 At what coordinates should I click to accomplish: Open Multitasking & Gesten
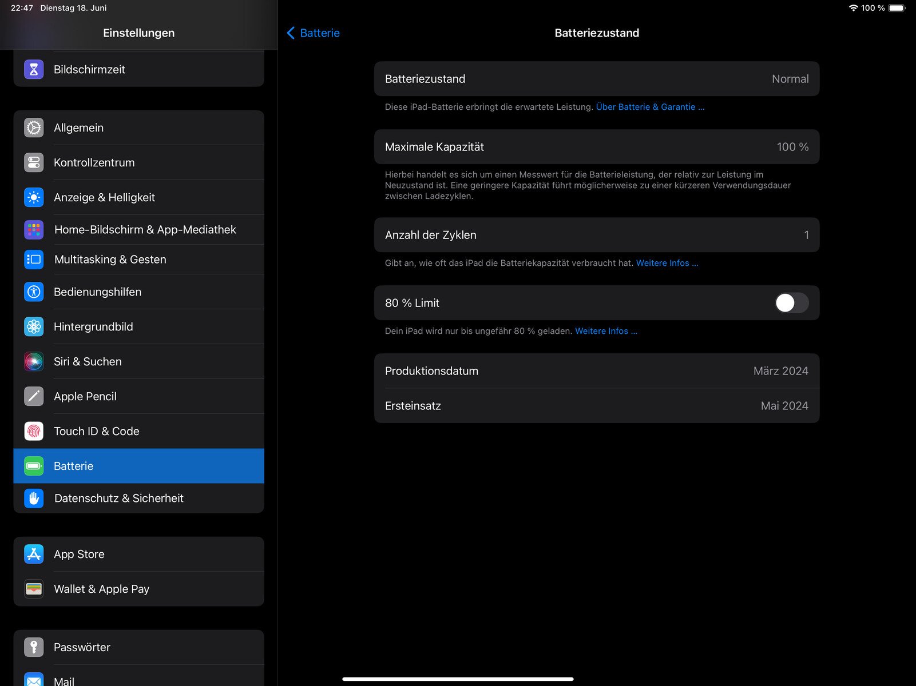[138, 260]
